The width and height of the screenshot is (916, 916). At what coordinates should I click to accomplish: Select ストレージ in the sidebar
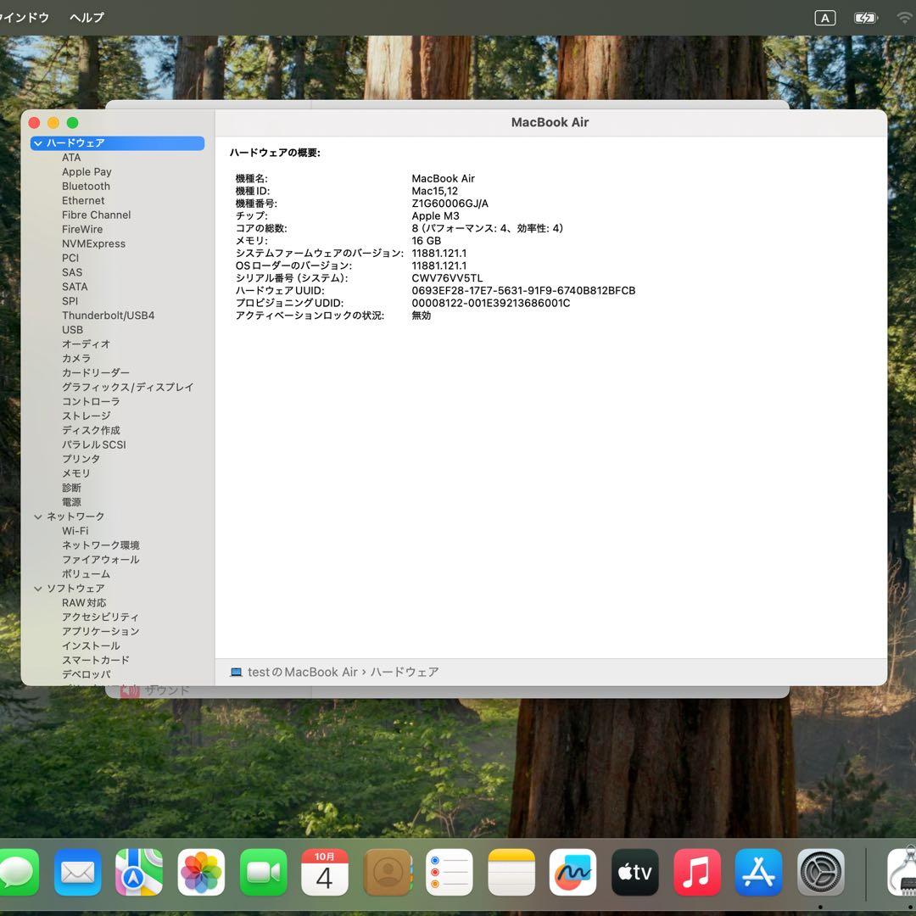pyautogui.click(x=86, y=416)
